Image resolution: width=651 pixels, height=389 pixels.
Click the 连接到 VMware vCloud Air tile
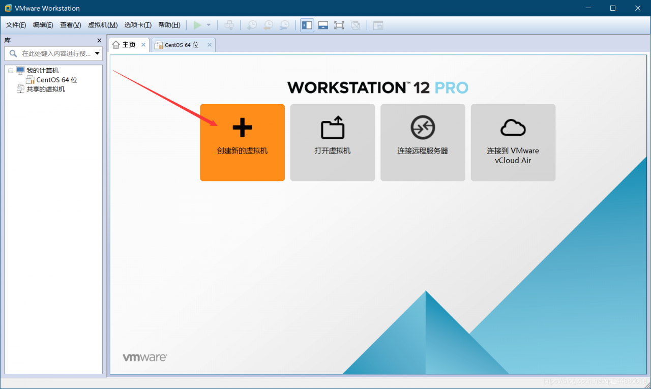[x=513, y=142]
